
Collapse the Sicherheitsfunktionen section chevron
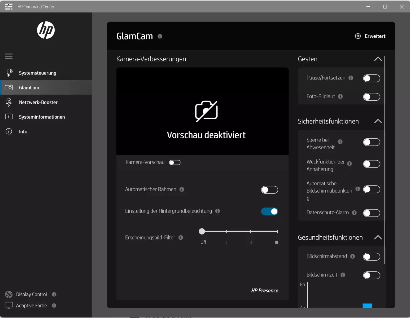[x=378, y=121]
